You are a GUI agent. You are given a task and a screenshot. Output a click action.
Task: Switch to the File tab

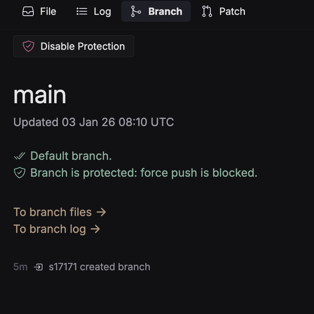point(48,11)
